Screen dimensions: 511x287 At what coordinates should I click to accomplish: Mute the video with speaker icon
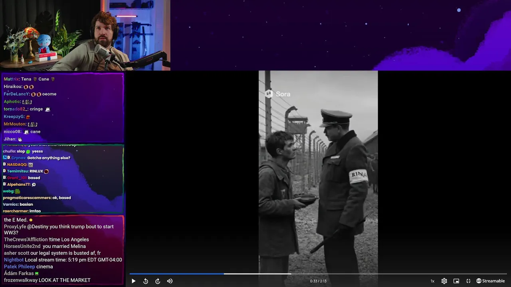click(x=170, y=281)
